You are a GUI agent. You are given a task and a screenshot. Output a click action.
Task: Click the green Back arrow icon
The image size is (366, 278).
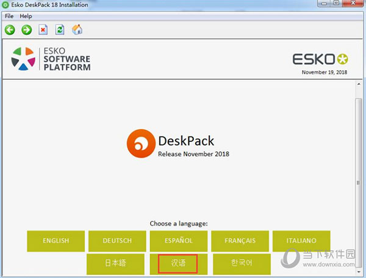pos(10,30)
